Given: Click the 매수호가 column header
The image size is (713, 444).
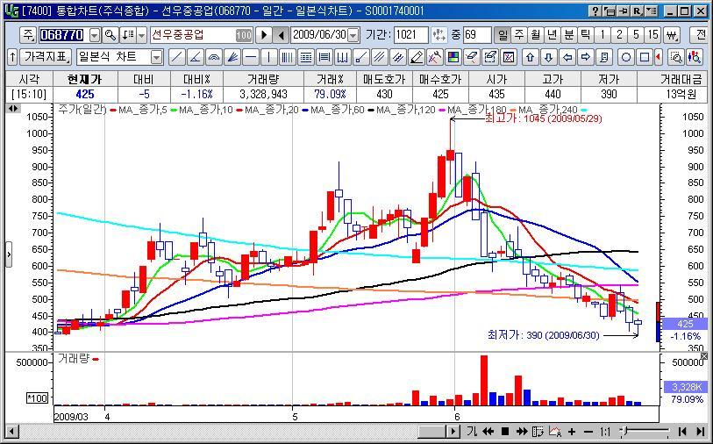Looking at the screenshot, I should (x=440, y=79).
